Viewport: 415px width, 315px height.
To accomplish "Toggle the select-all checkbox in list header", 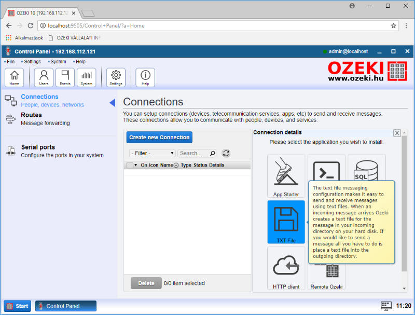I will pyautogui.click(x=129, y=165).
